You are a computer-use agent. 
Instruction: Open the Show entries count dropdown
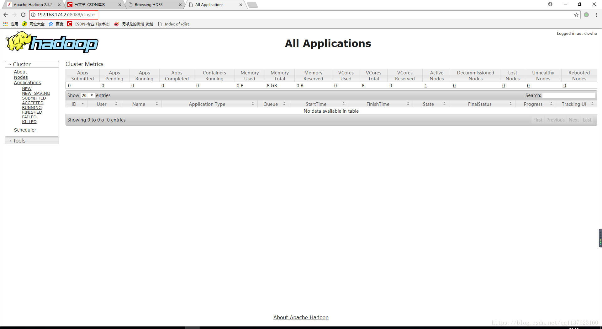tap(87, 95)
